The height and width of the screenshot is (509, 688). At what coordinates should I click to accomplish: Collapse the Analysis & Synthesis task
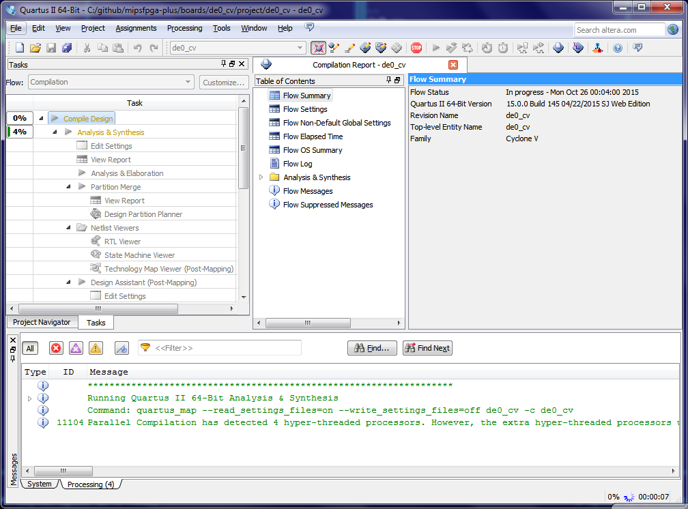coord(55,132)
